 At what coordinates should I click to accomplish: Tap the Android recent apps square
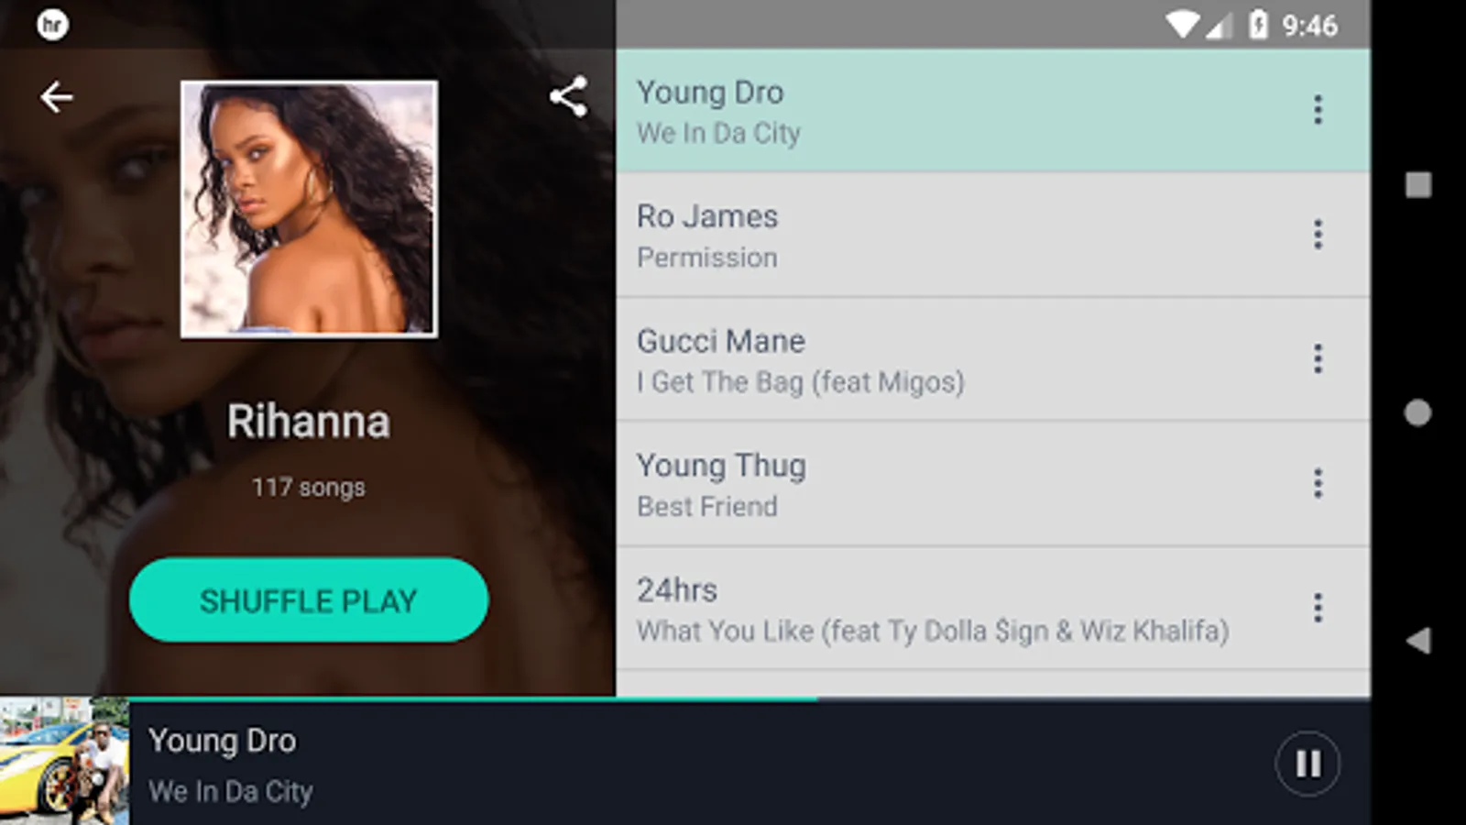pyautogui.click(x=1418, y=185)
